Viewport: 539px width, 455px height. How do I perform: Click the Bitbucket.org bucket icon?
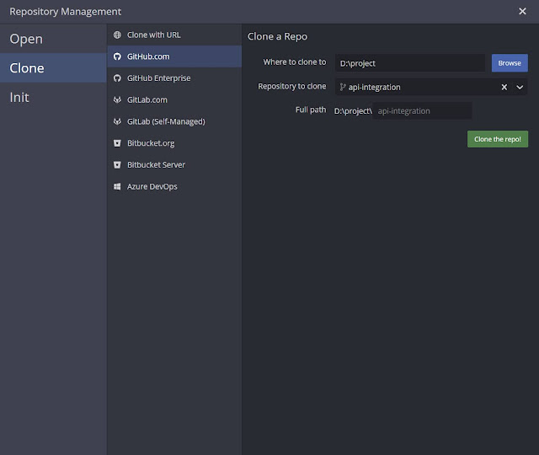click(x=117, y=143)
